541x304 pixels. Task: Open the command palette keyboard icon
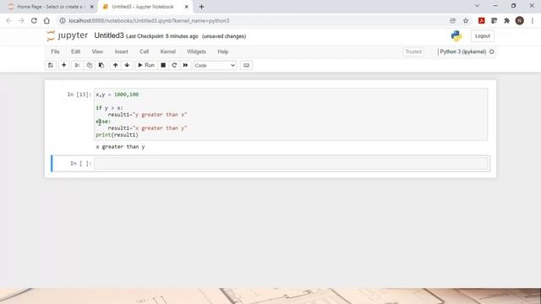coord(246,65)
